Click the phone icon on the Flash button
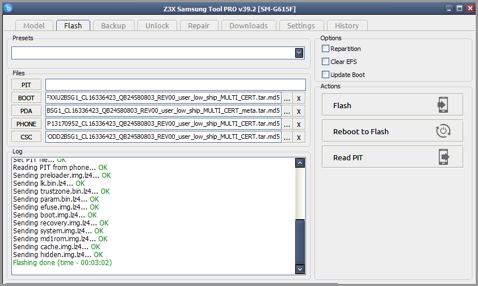 443,105
